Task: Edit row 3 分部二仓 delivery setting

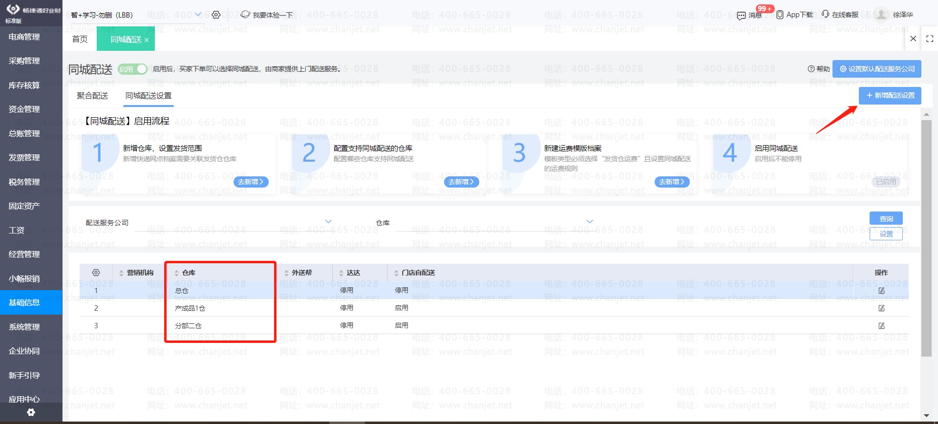Action: pyautogui.click(x=881, y=326)
